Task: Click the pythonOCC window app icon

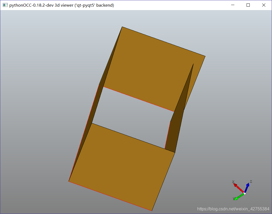Action: click(5, 5)
